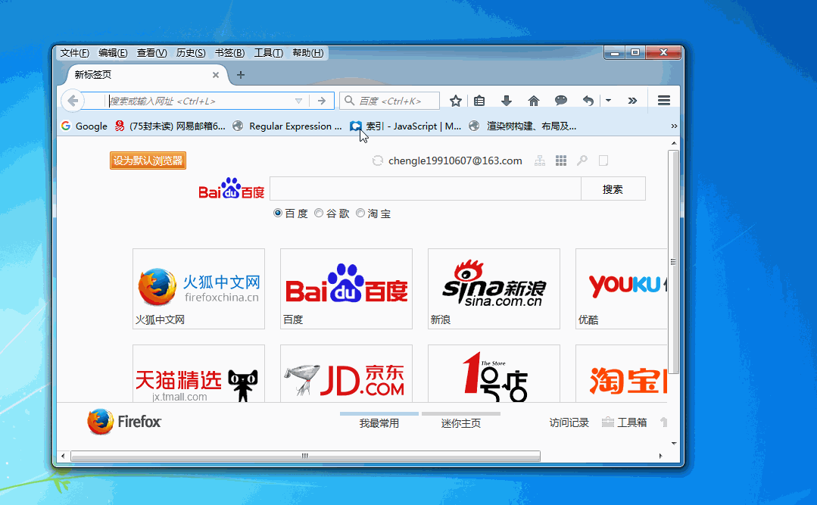
Task: Open the bookmarks list icon
Action: [479, 101]
